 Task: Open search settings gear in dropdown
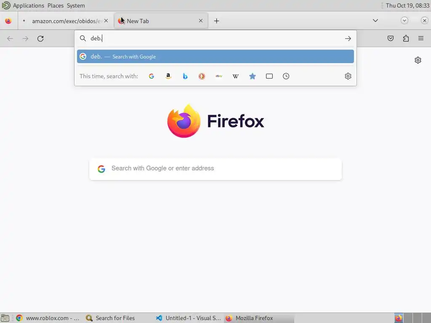coord(348,76)
